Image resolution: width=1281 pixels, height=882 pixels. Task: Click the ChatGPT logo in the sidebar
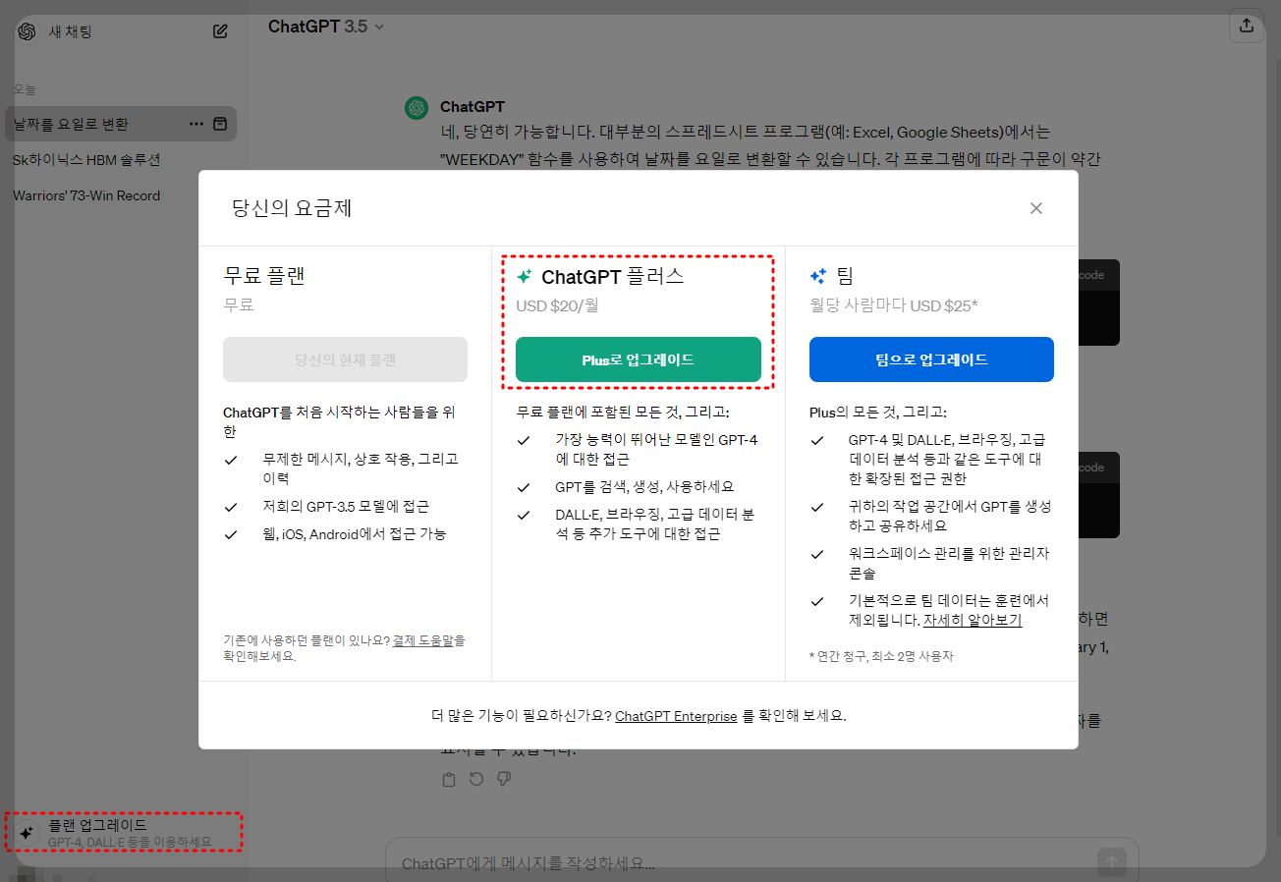27,31
